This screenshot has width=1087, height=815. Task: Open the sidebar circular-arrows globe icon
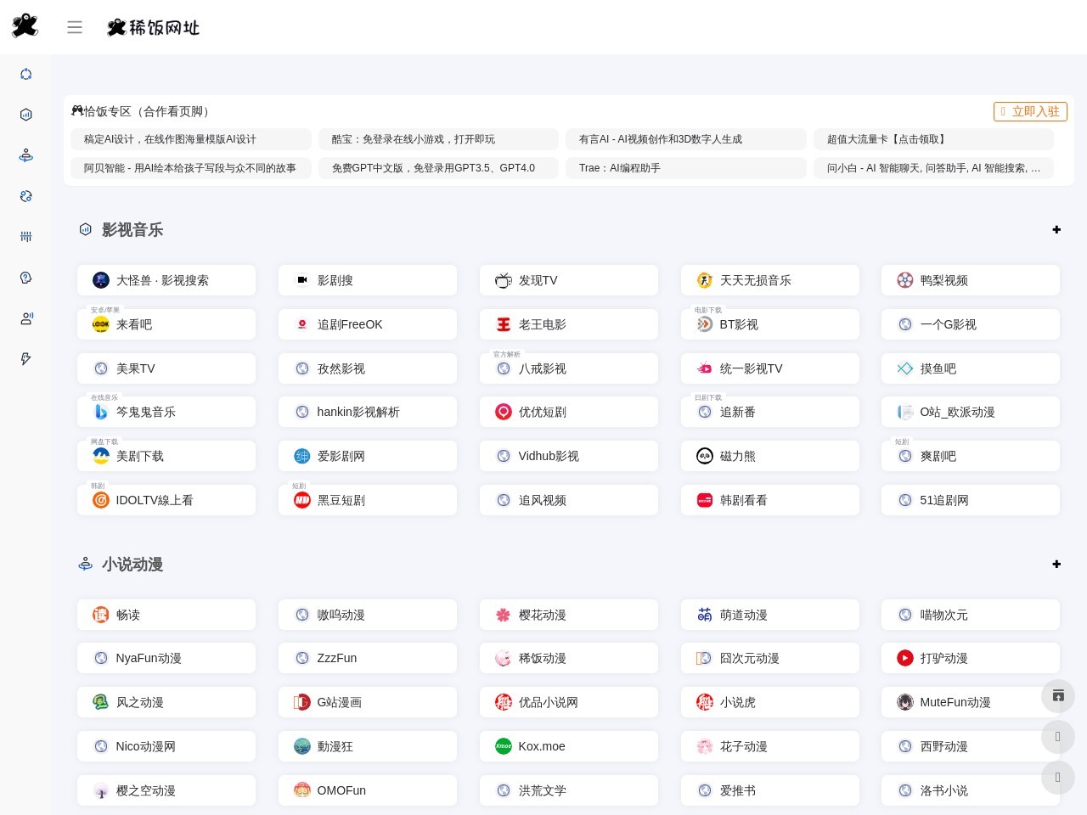(x=25, y=196)
